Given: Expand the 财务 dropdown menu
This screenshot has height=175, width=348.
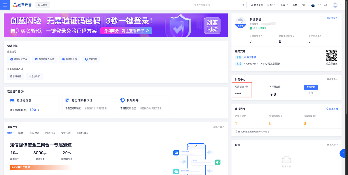Looking at the screenshot, I should 271,5.
